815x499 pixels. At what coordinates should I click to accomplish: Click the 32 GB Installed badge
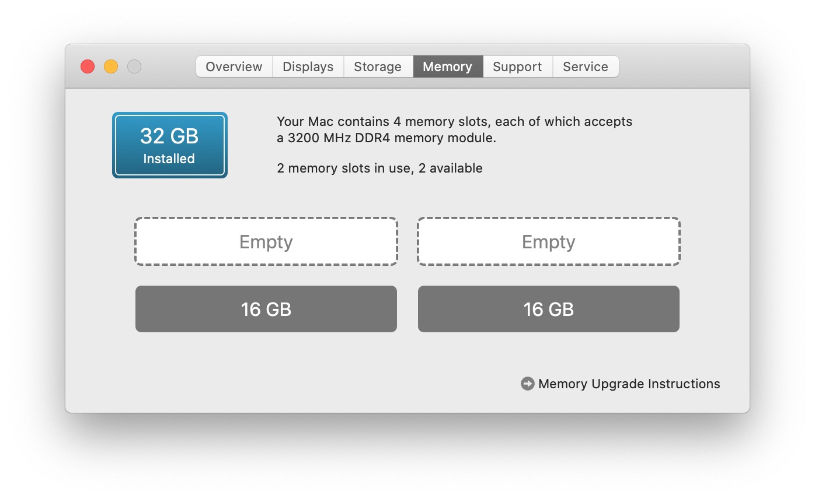coord(170,145)
